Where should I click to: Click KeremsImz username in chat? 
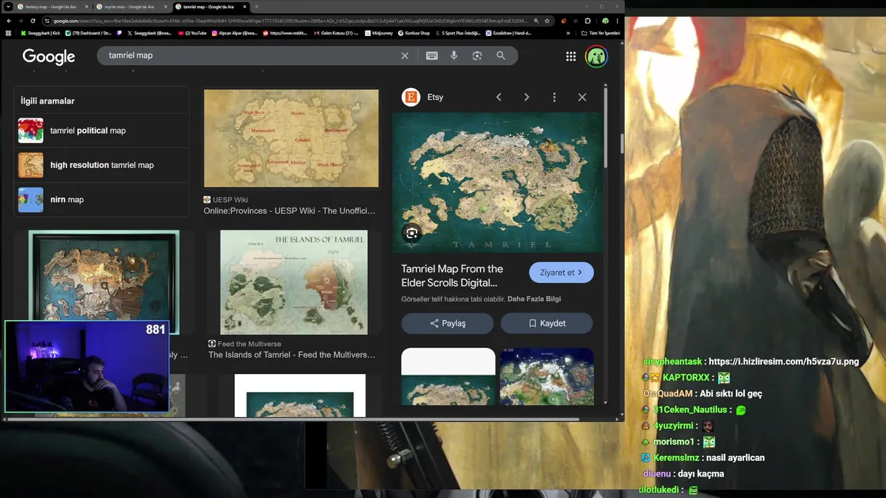[x=676, y=457]
